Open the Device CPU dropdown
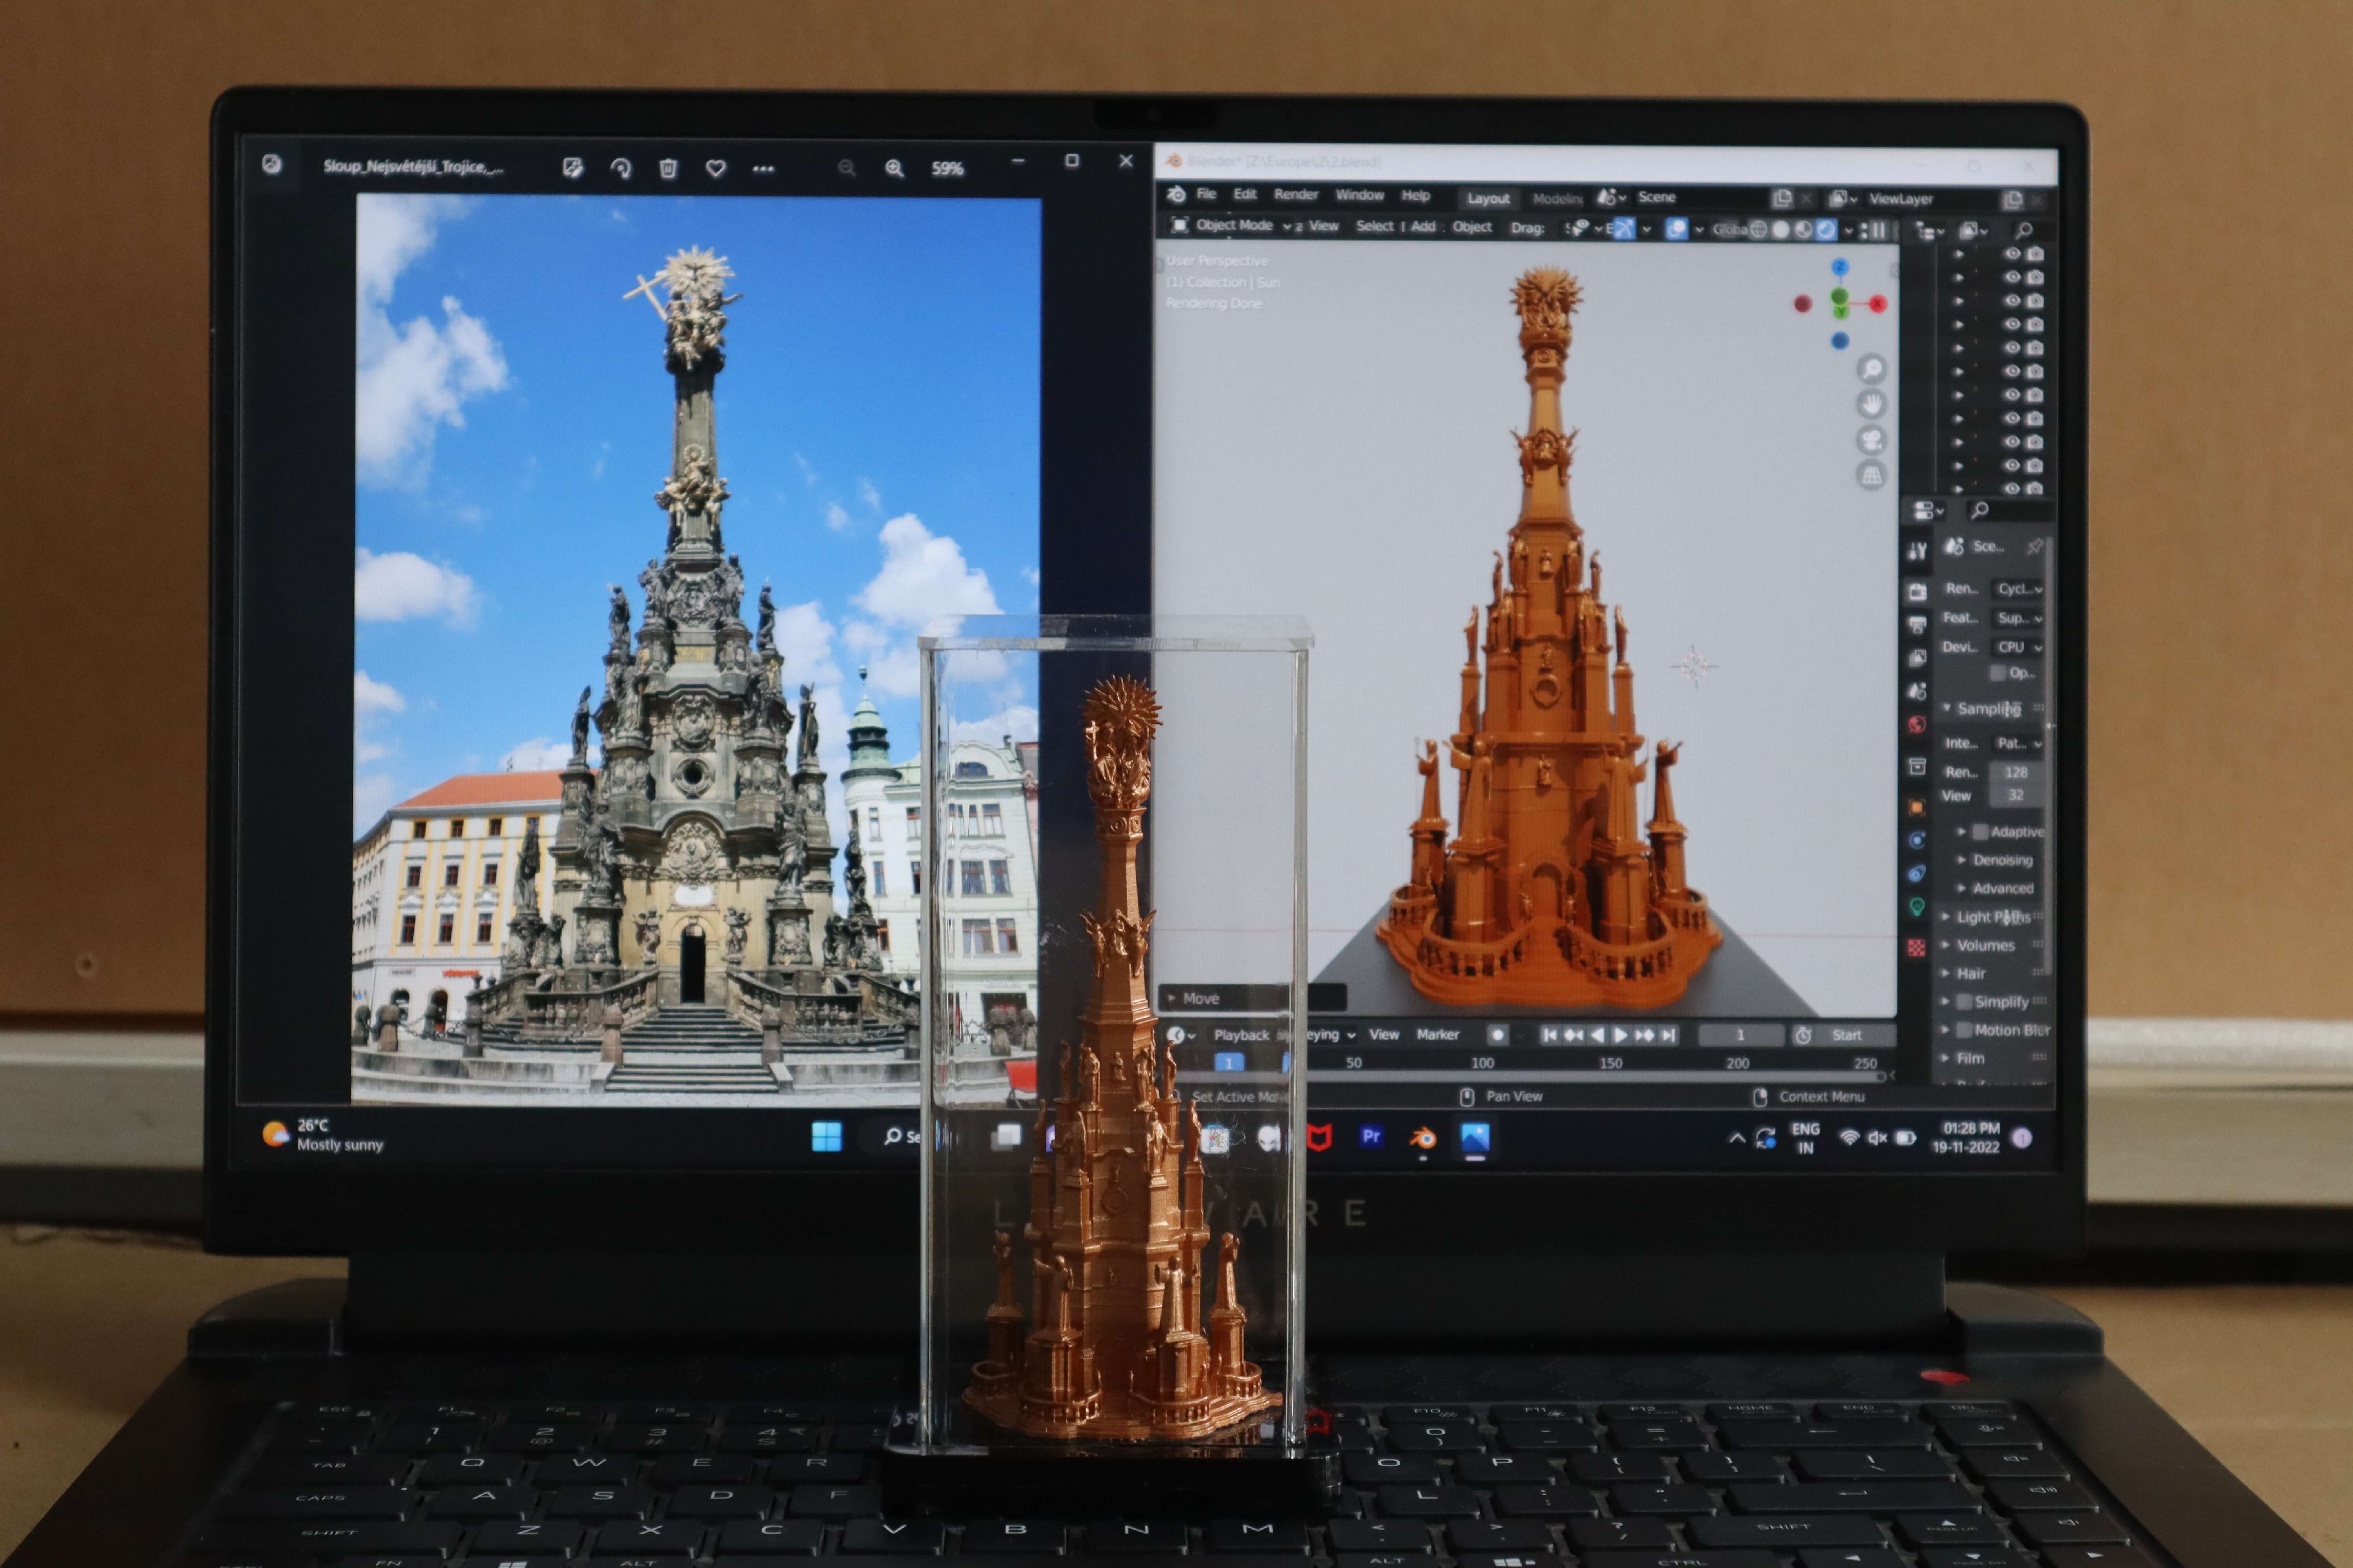This screenshot has height=1568, width=2353. click(2019, 647)
